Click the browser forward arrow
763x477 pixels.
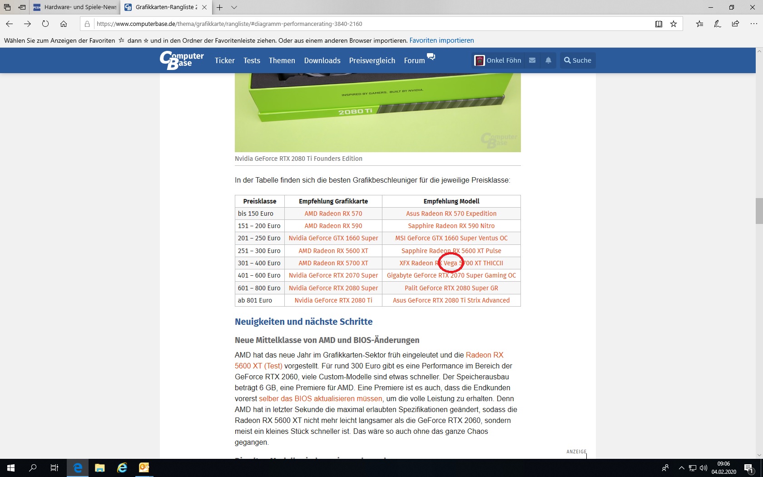pyautogui.click(x=27, y=24)
